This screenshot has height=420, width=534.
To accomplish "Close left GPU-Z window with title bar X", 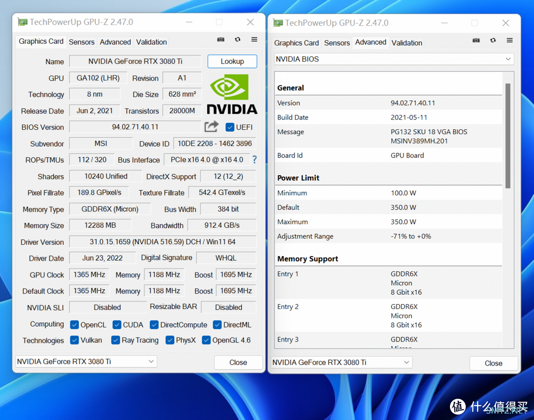I will [250, 22].
